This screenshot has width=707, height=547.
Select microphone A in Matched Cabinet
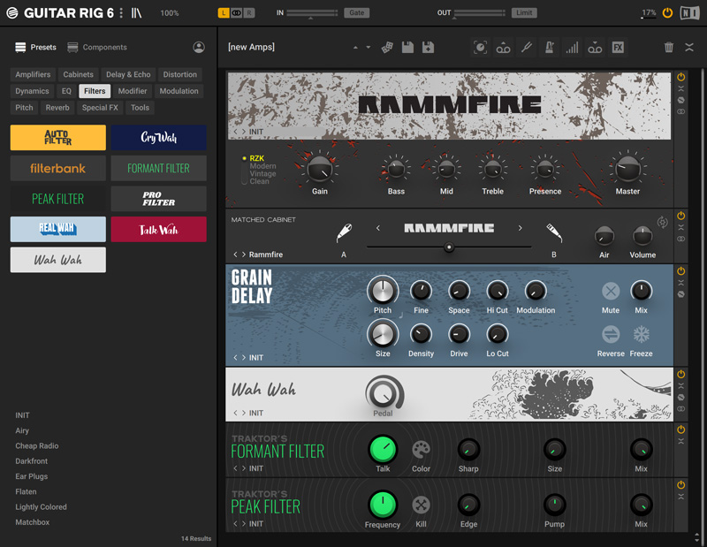pos(344,232)
